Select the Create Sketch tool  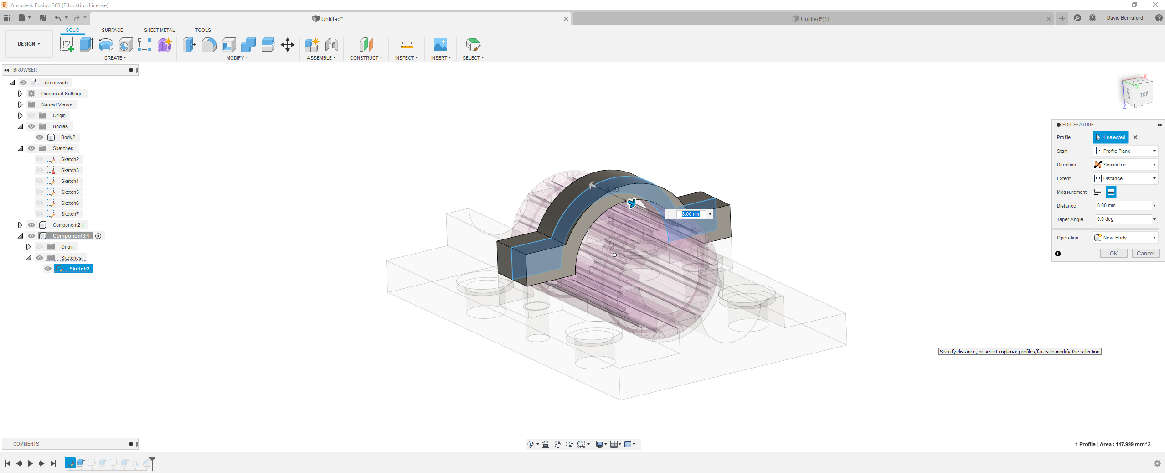67,45
